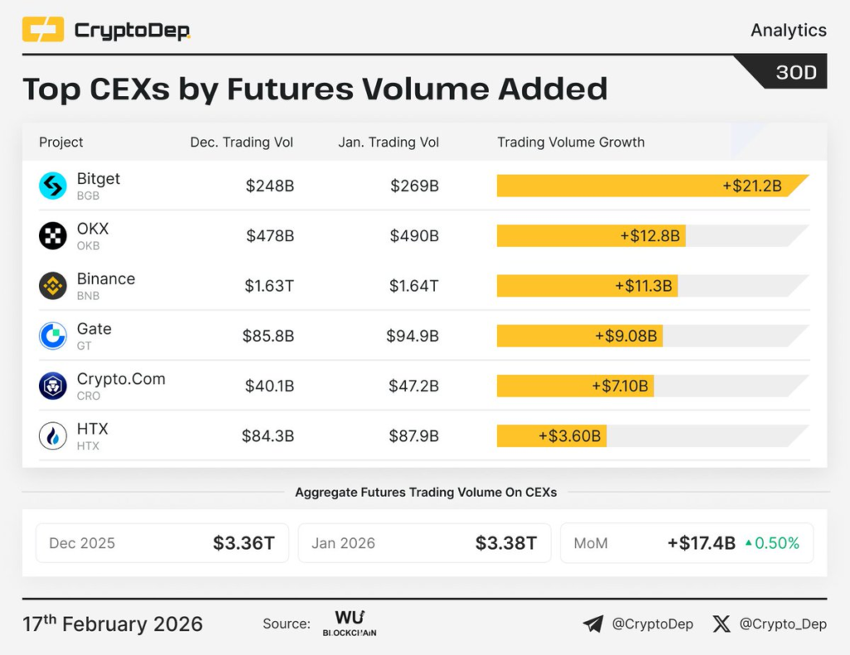Screen dimensions: 850x655
Task: Open the Analytics section label
Action: point(788,31)
